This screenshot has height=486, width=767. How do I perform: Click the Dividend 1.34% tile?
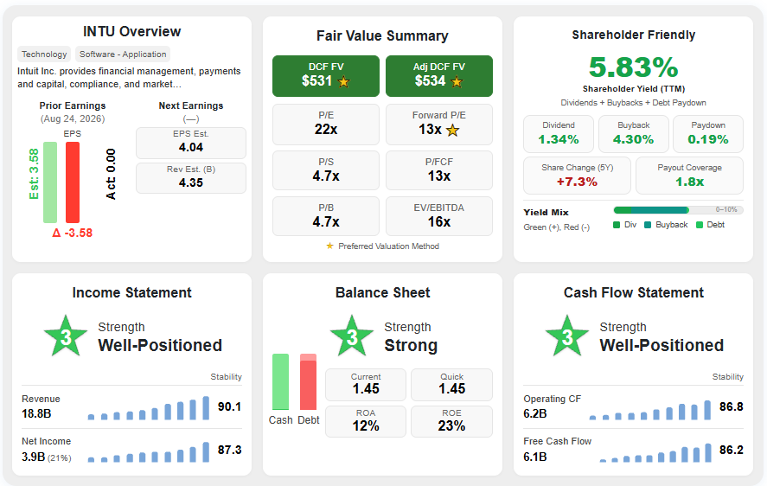click(559, 134)
